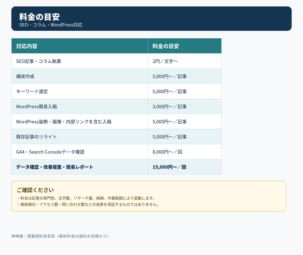This screenshot has height=255, width=303.
Task: Click the bold データ確認・改善提案・簡易レポート cell
Action: pos(80,167)
